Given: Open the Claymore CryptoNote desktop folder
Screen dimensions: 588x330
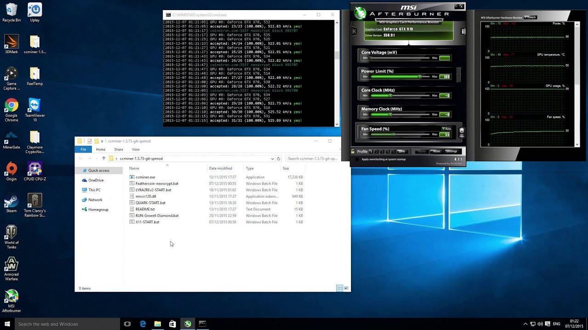Looking at the screenshot, I should 35,142.
